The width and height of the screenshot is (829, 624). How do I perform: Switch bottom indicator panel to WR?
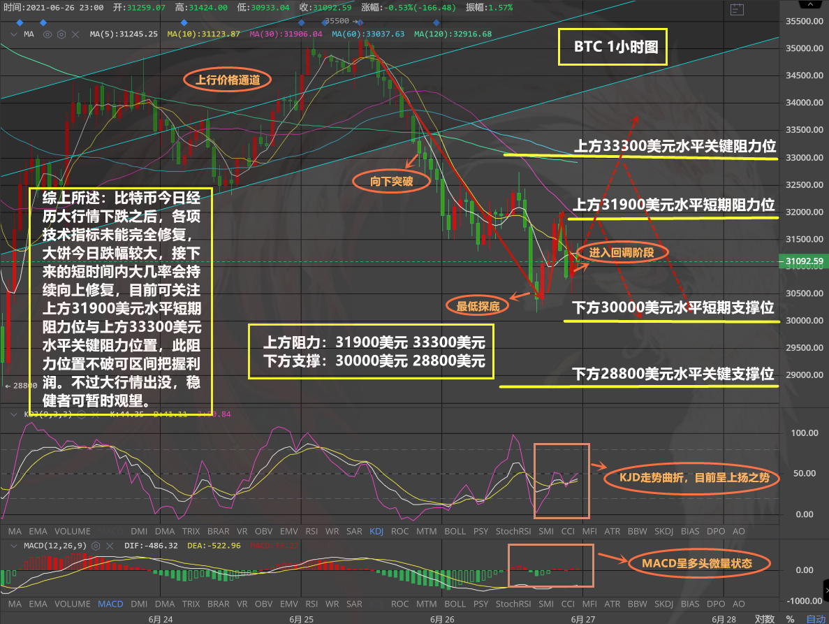coord(332,604)
